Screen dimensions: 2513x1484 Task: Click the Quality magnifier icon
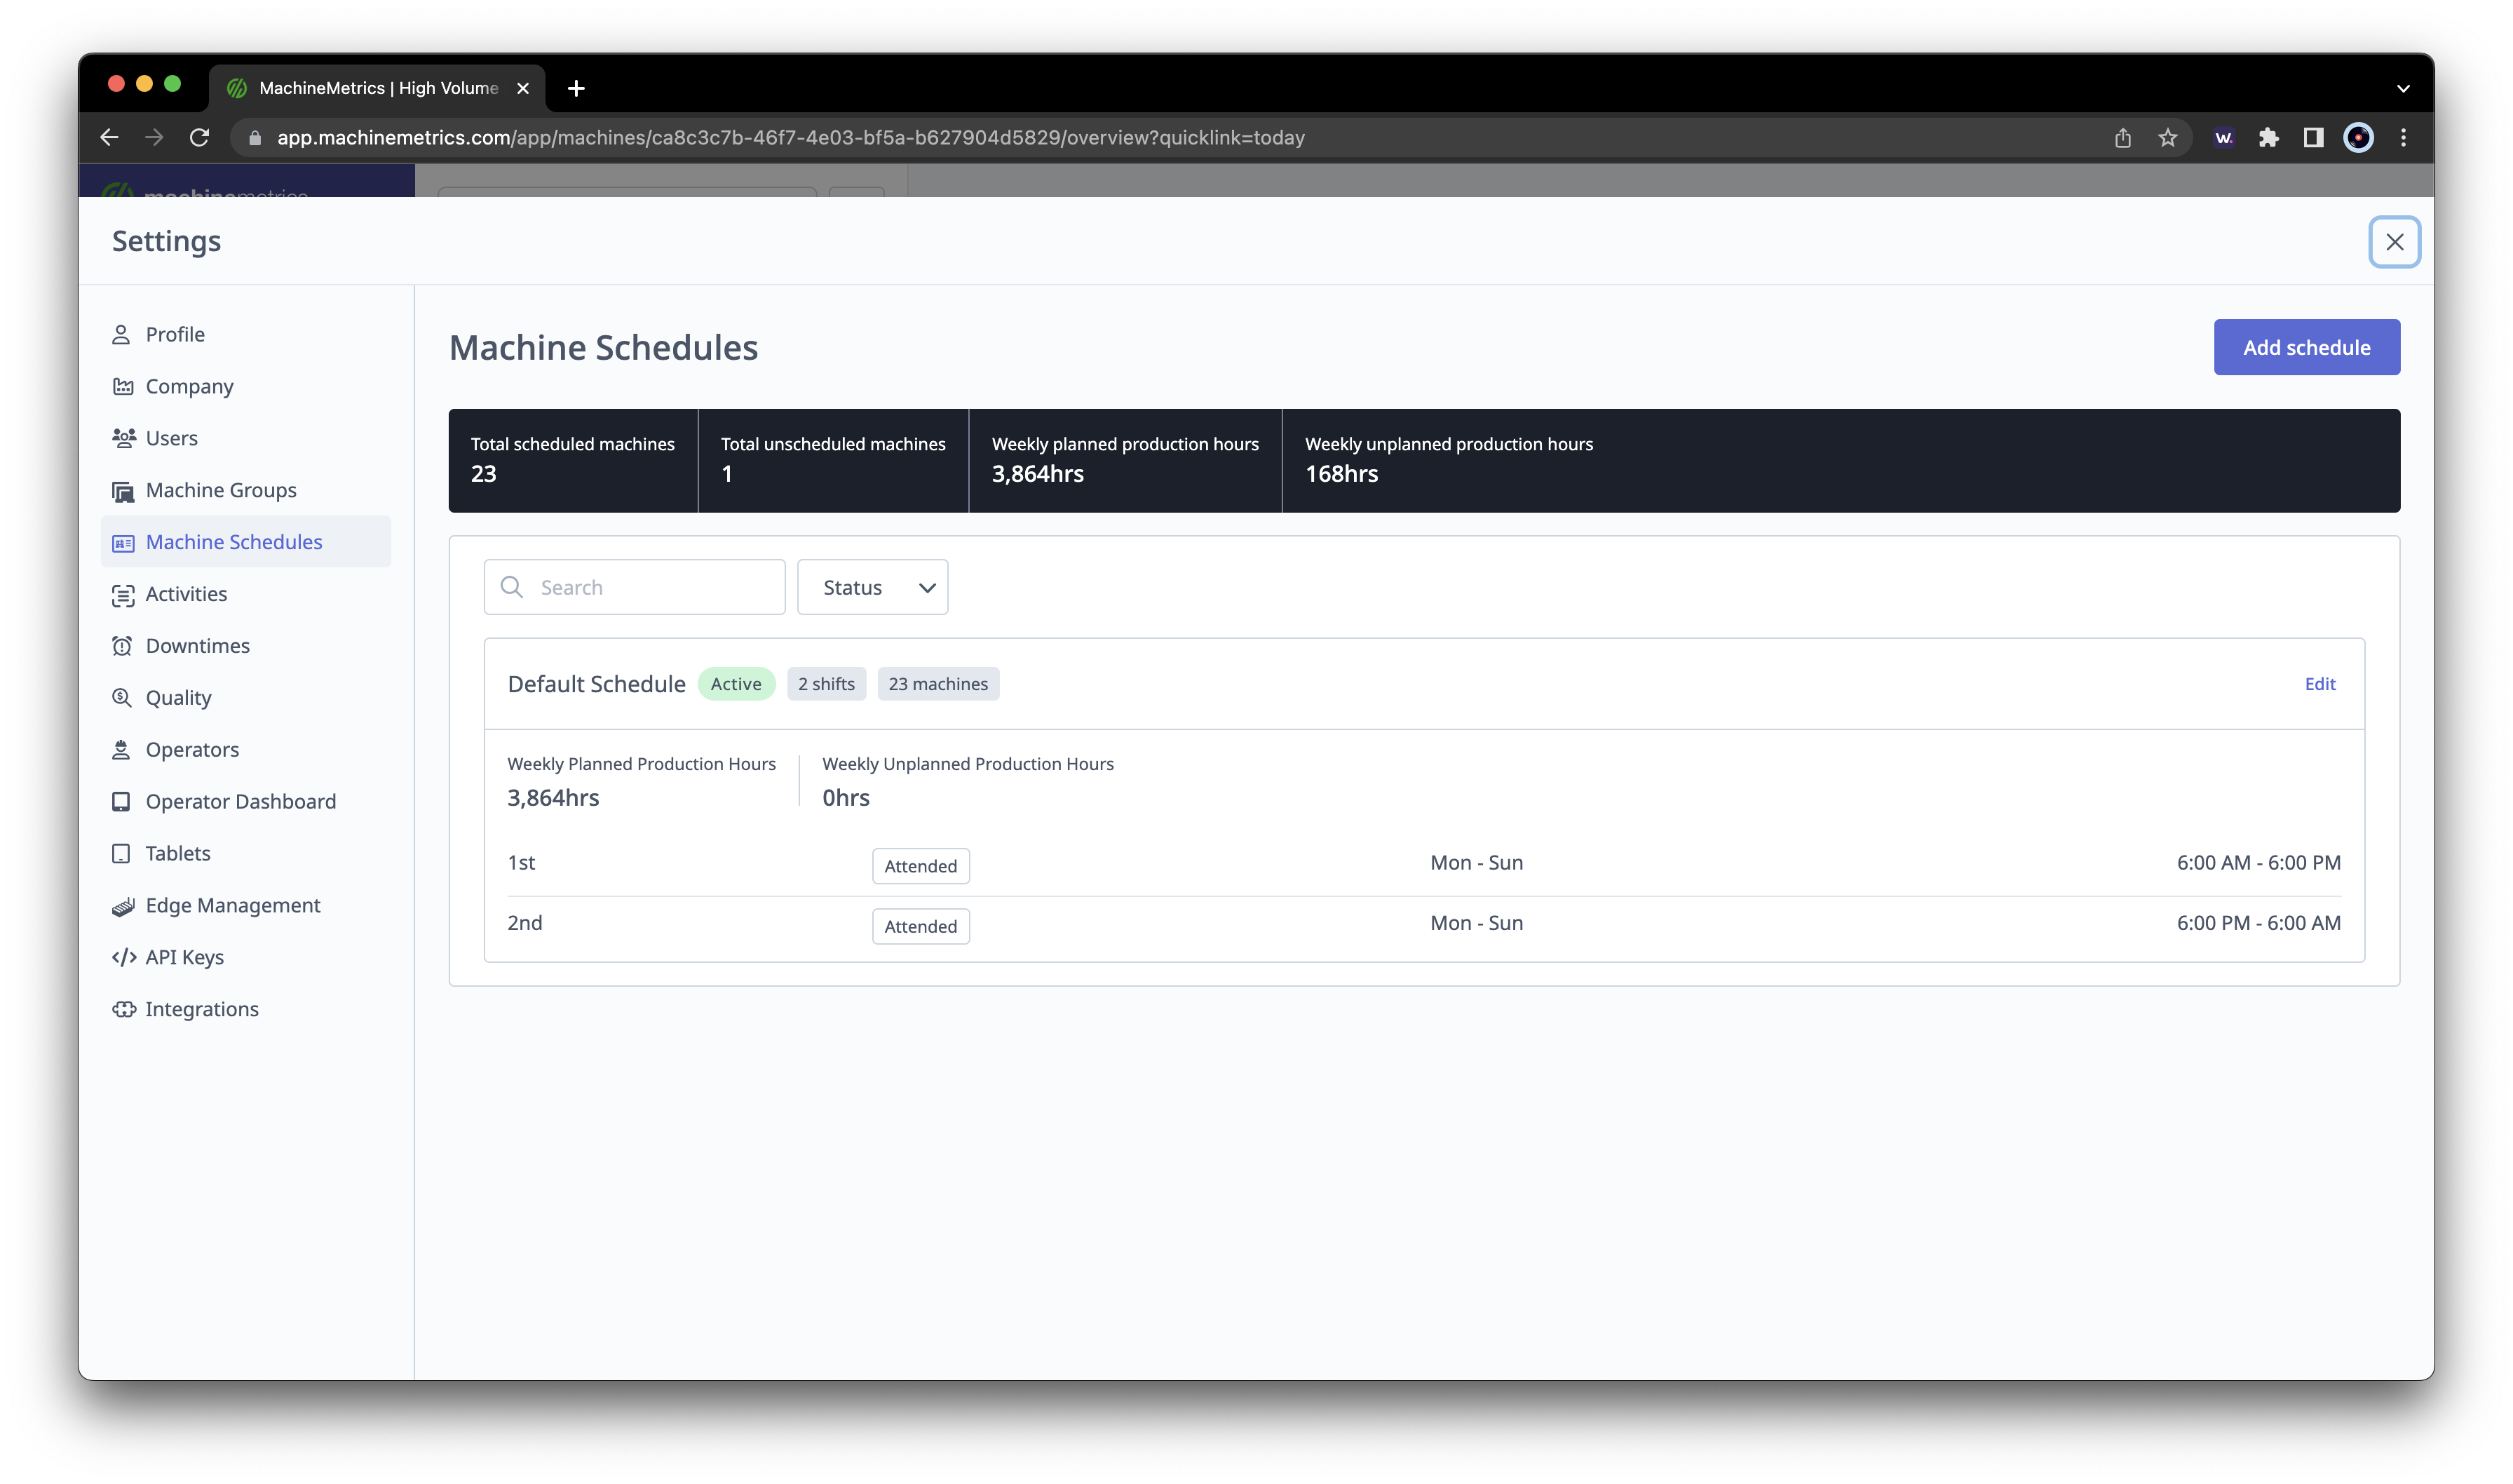click(122, 698)
